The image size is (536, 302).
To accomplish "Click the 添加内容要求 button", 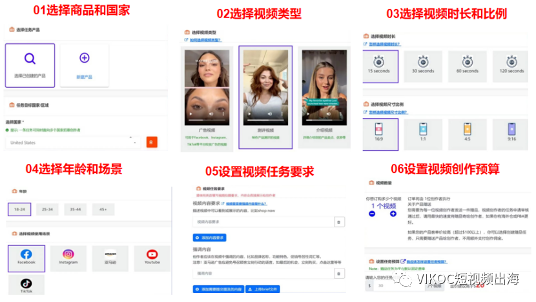I will [209, 237].
